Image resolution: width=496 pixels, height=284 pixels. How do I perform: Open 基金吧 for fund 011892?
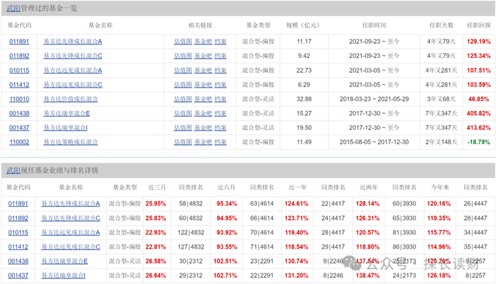(x=203, y=56)
